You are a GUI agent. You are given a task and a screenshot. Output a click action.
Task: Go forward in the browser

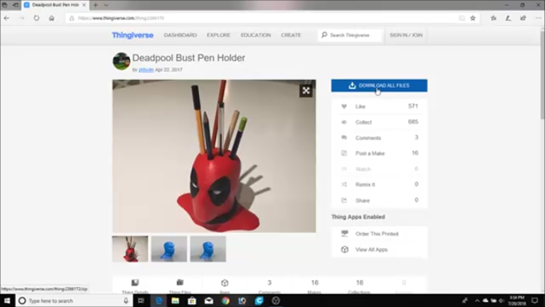tap(22, 18)
